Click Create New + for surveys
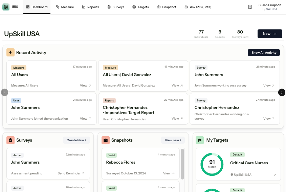This screenshot has width=286, height=192. click(76, 140)
